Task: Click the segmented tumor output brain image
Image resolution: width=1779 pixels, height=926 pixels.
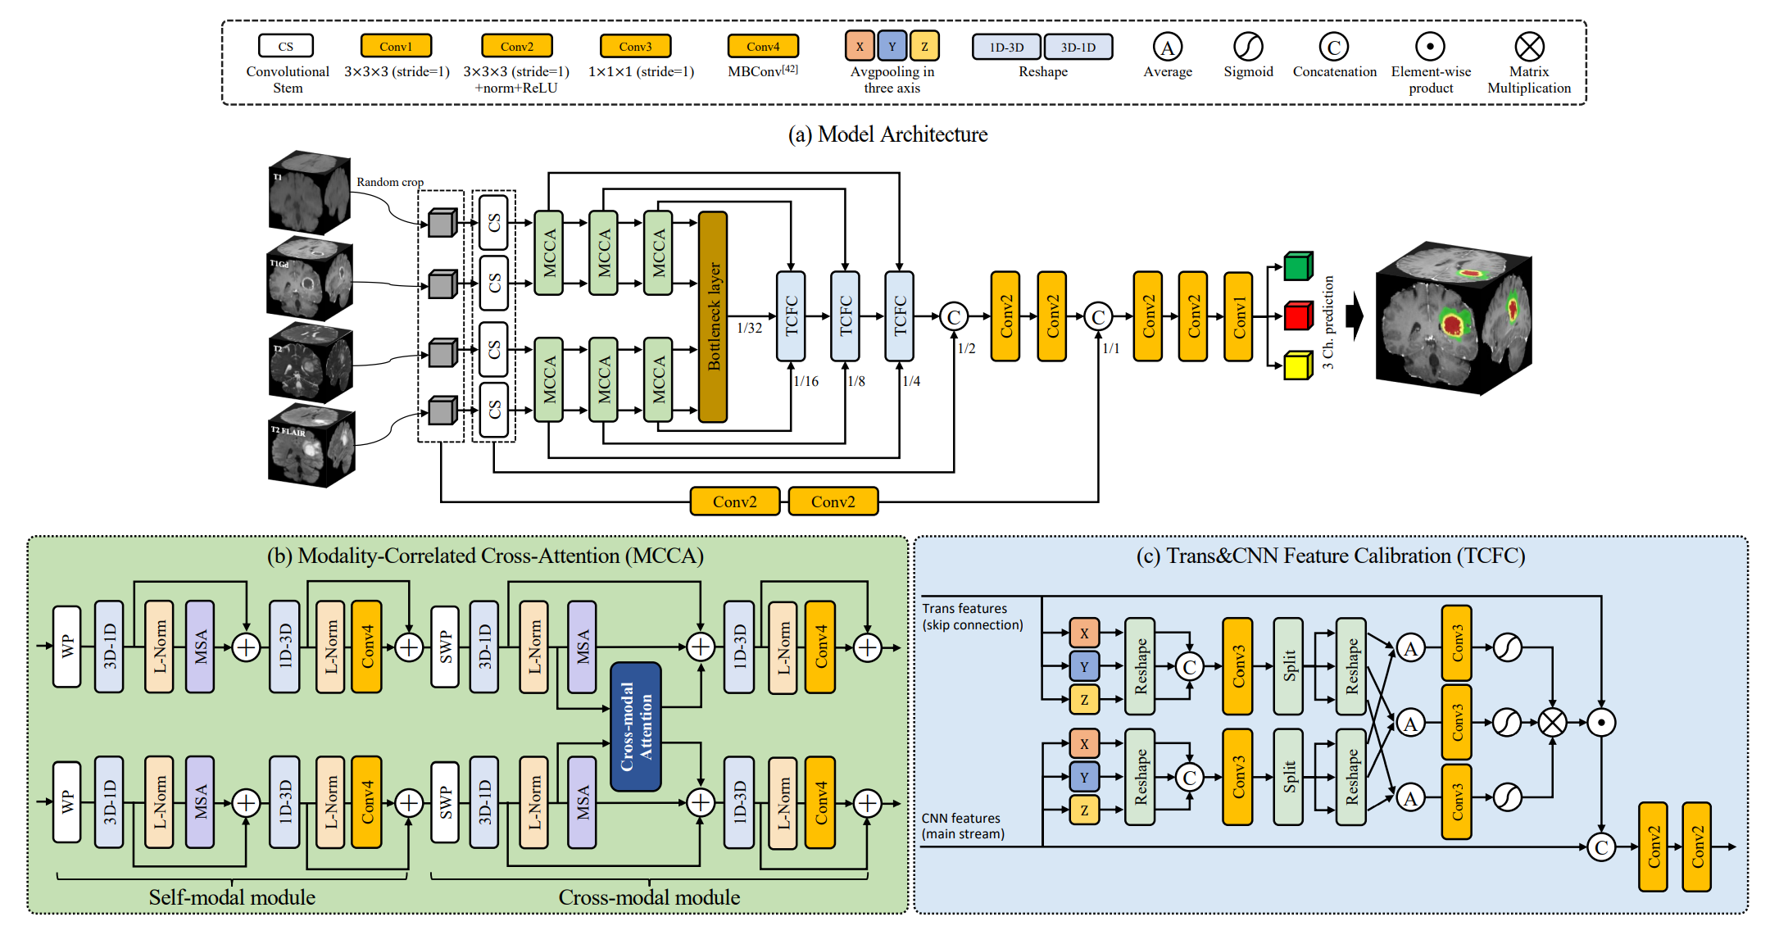Action: click(x=1453, y=318)
